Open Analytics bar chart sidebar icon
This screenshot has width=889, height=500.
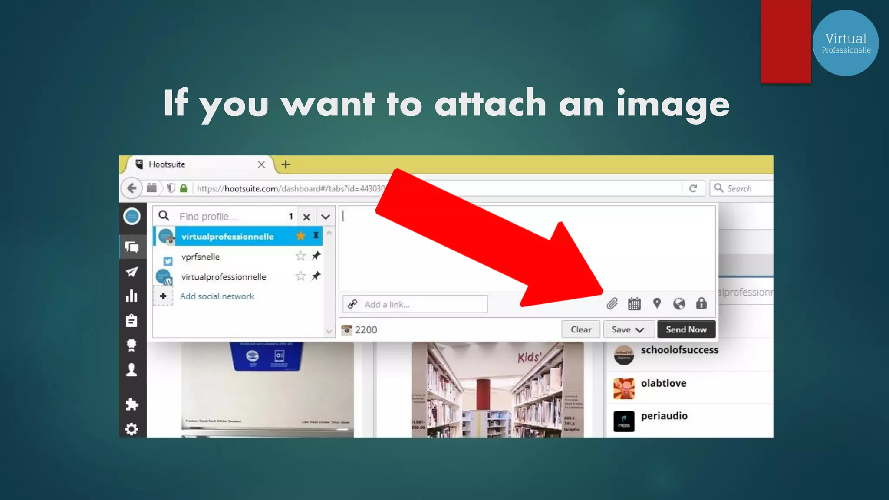[132, 296]
